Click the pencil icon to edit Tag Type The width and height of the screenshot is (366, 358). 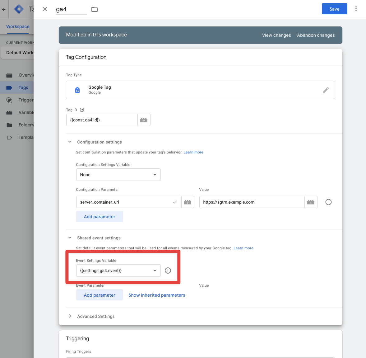coord(326,90)
